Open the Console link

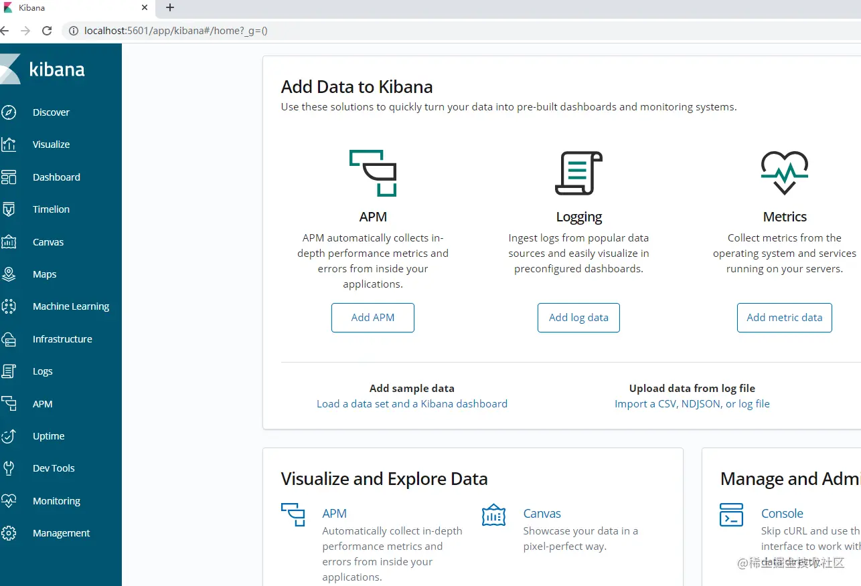[782, 514]
